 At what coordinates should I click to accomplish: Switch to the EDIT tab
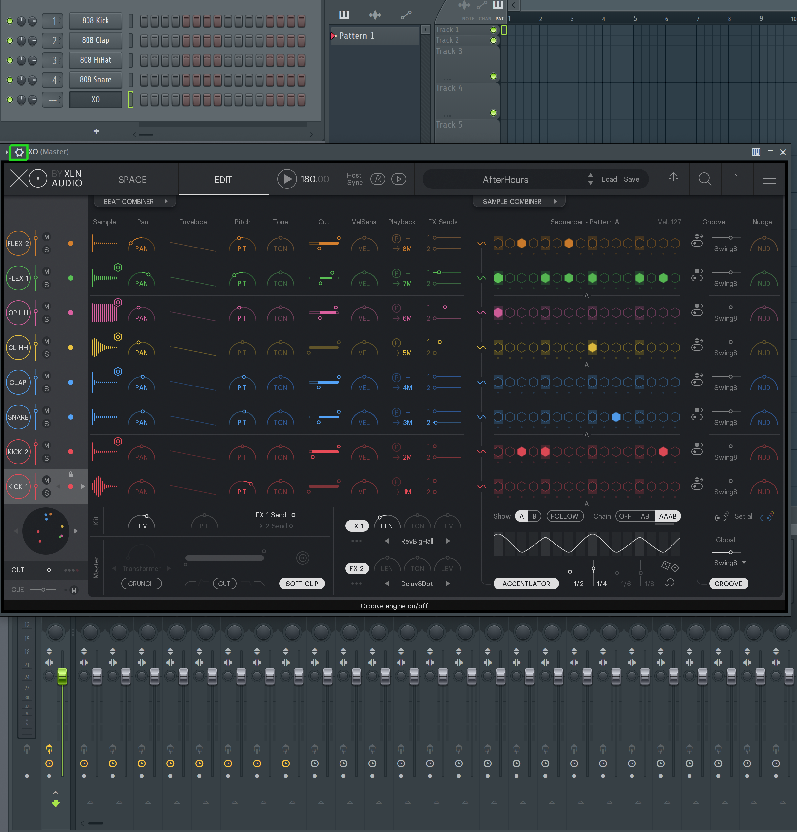pos(223,180)
